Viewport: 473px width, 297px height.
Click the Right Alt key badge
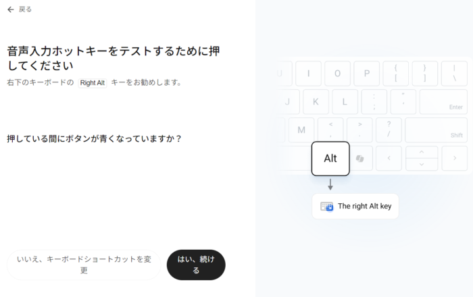(93, 83)
